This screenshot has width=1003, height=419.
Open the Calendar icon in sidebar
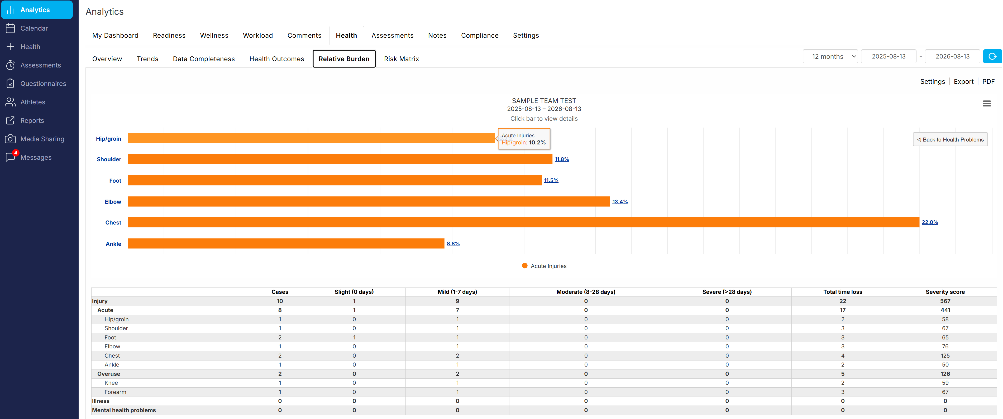point(11,28)
